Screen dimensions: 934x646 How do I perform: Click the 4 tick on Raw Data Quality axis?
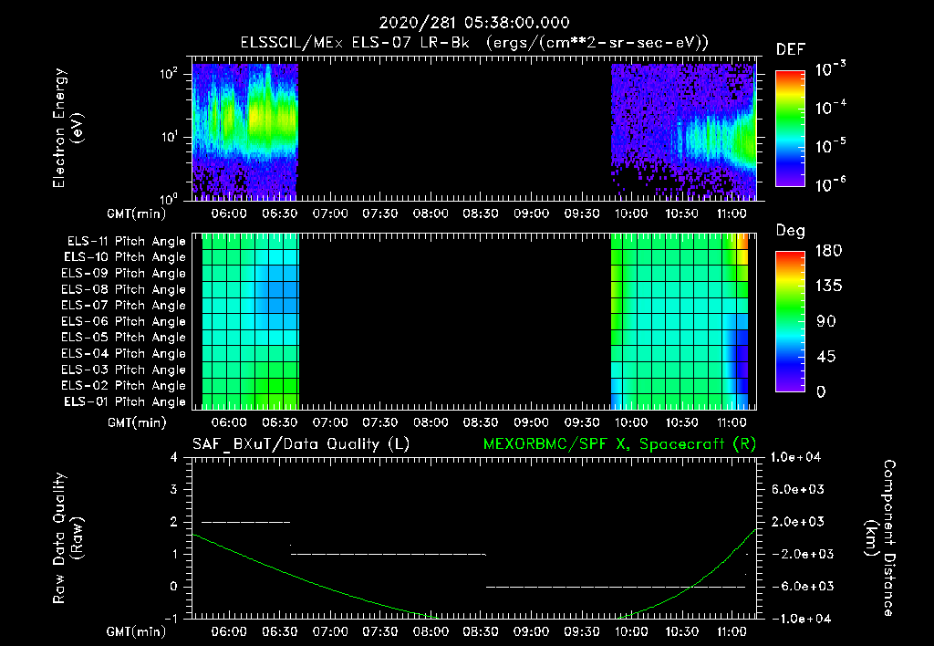[x=174, y=457]
